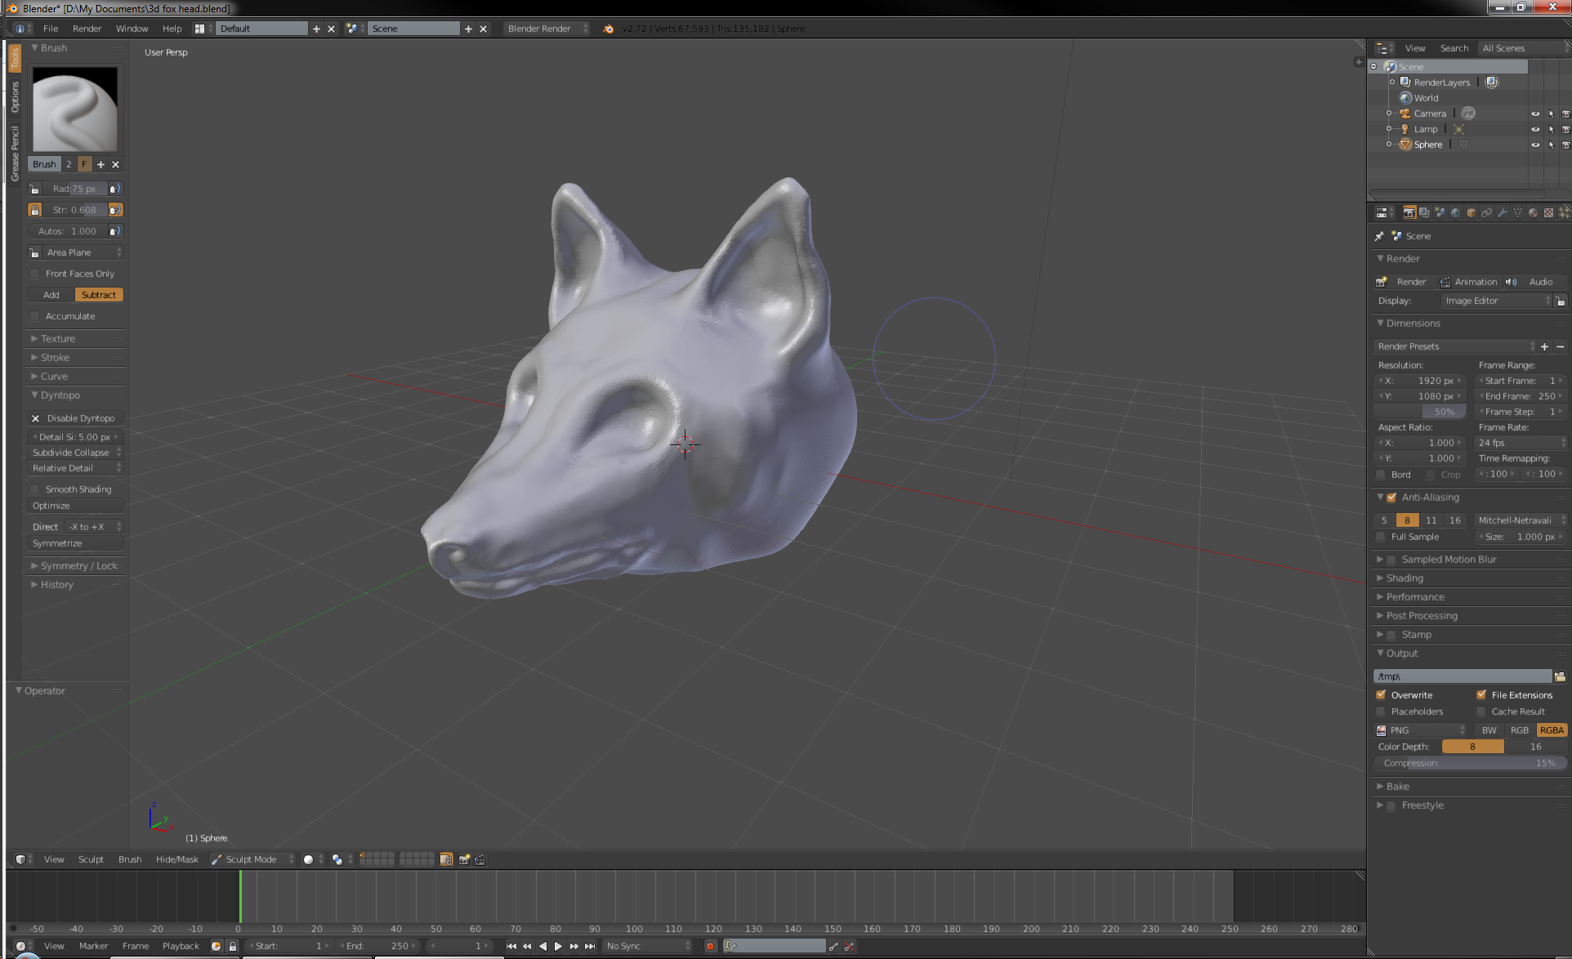Click the Lamp icon in outliner

click(x=1404, y=129)
